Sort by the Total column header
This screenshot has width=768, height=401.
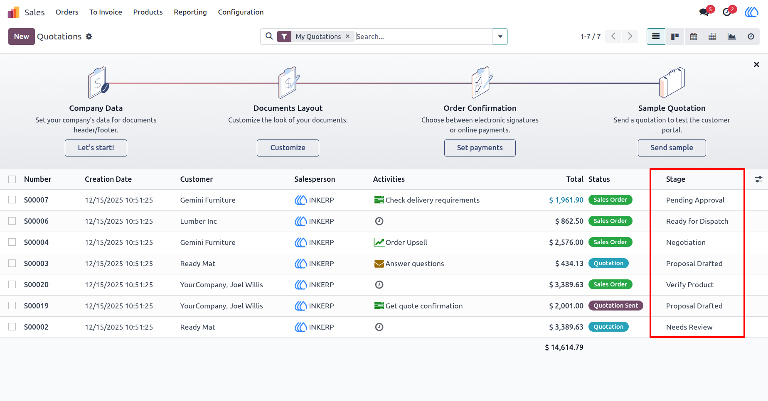tap(575, 179)
